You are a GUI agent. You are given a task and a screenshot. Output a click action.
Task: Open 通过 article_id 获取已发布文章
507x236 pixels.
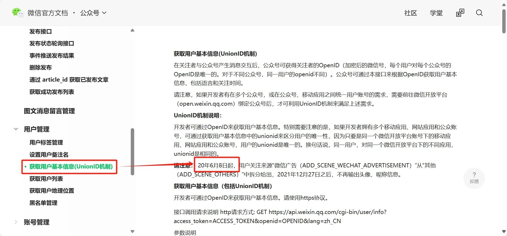point(69,79)
